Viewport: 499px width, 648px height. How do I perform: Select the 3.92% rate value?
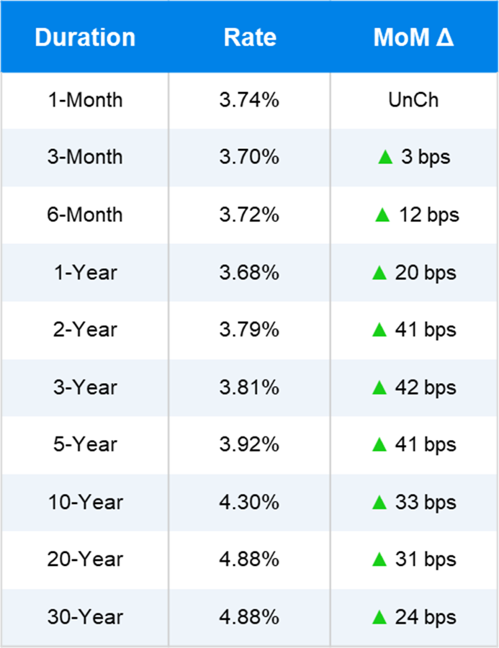249,445
